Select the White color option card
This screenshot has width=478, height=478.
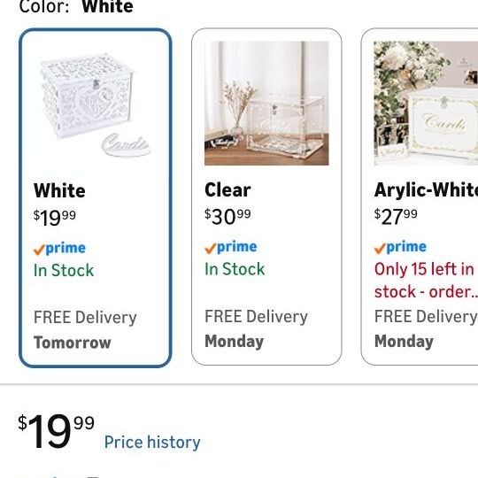(x=96, y=198)
